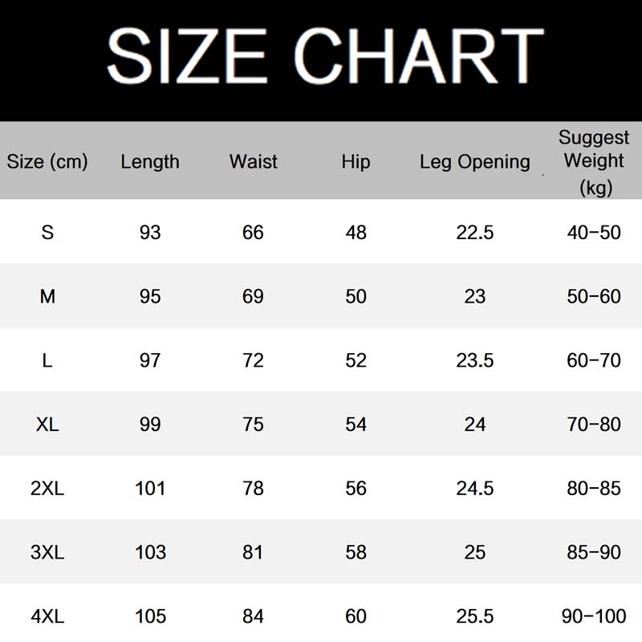The width and height of the screenshot is (642, 642).
Task: Select the XL size row label
Action: (47, 425)
